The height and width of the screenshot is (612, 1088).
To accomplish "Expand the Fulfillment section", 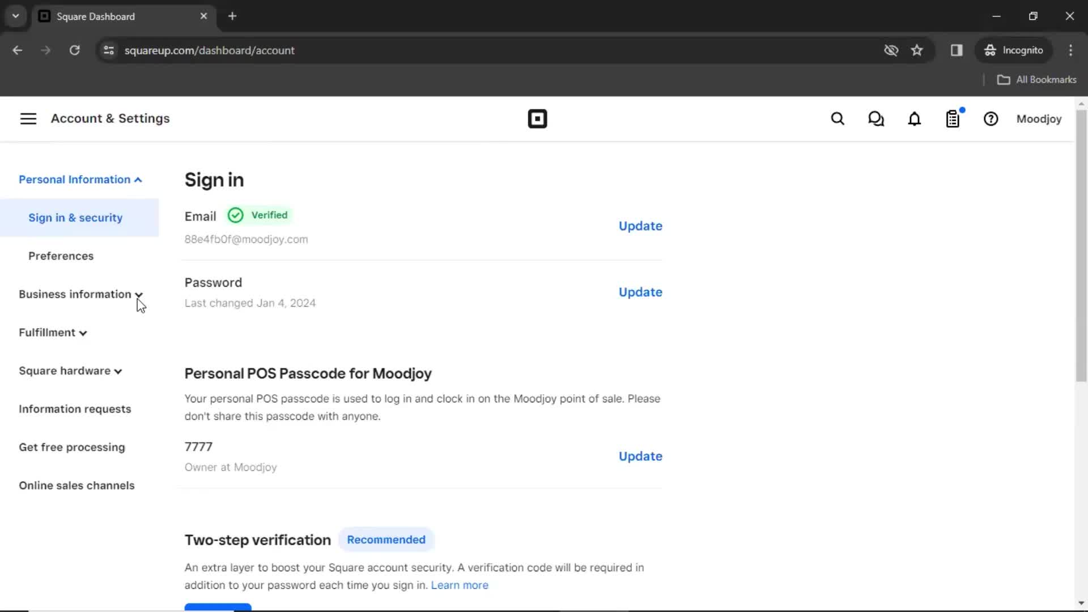I will pyautogui.click(x=52, y=333).
